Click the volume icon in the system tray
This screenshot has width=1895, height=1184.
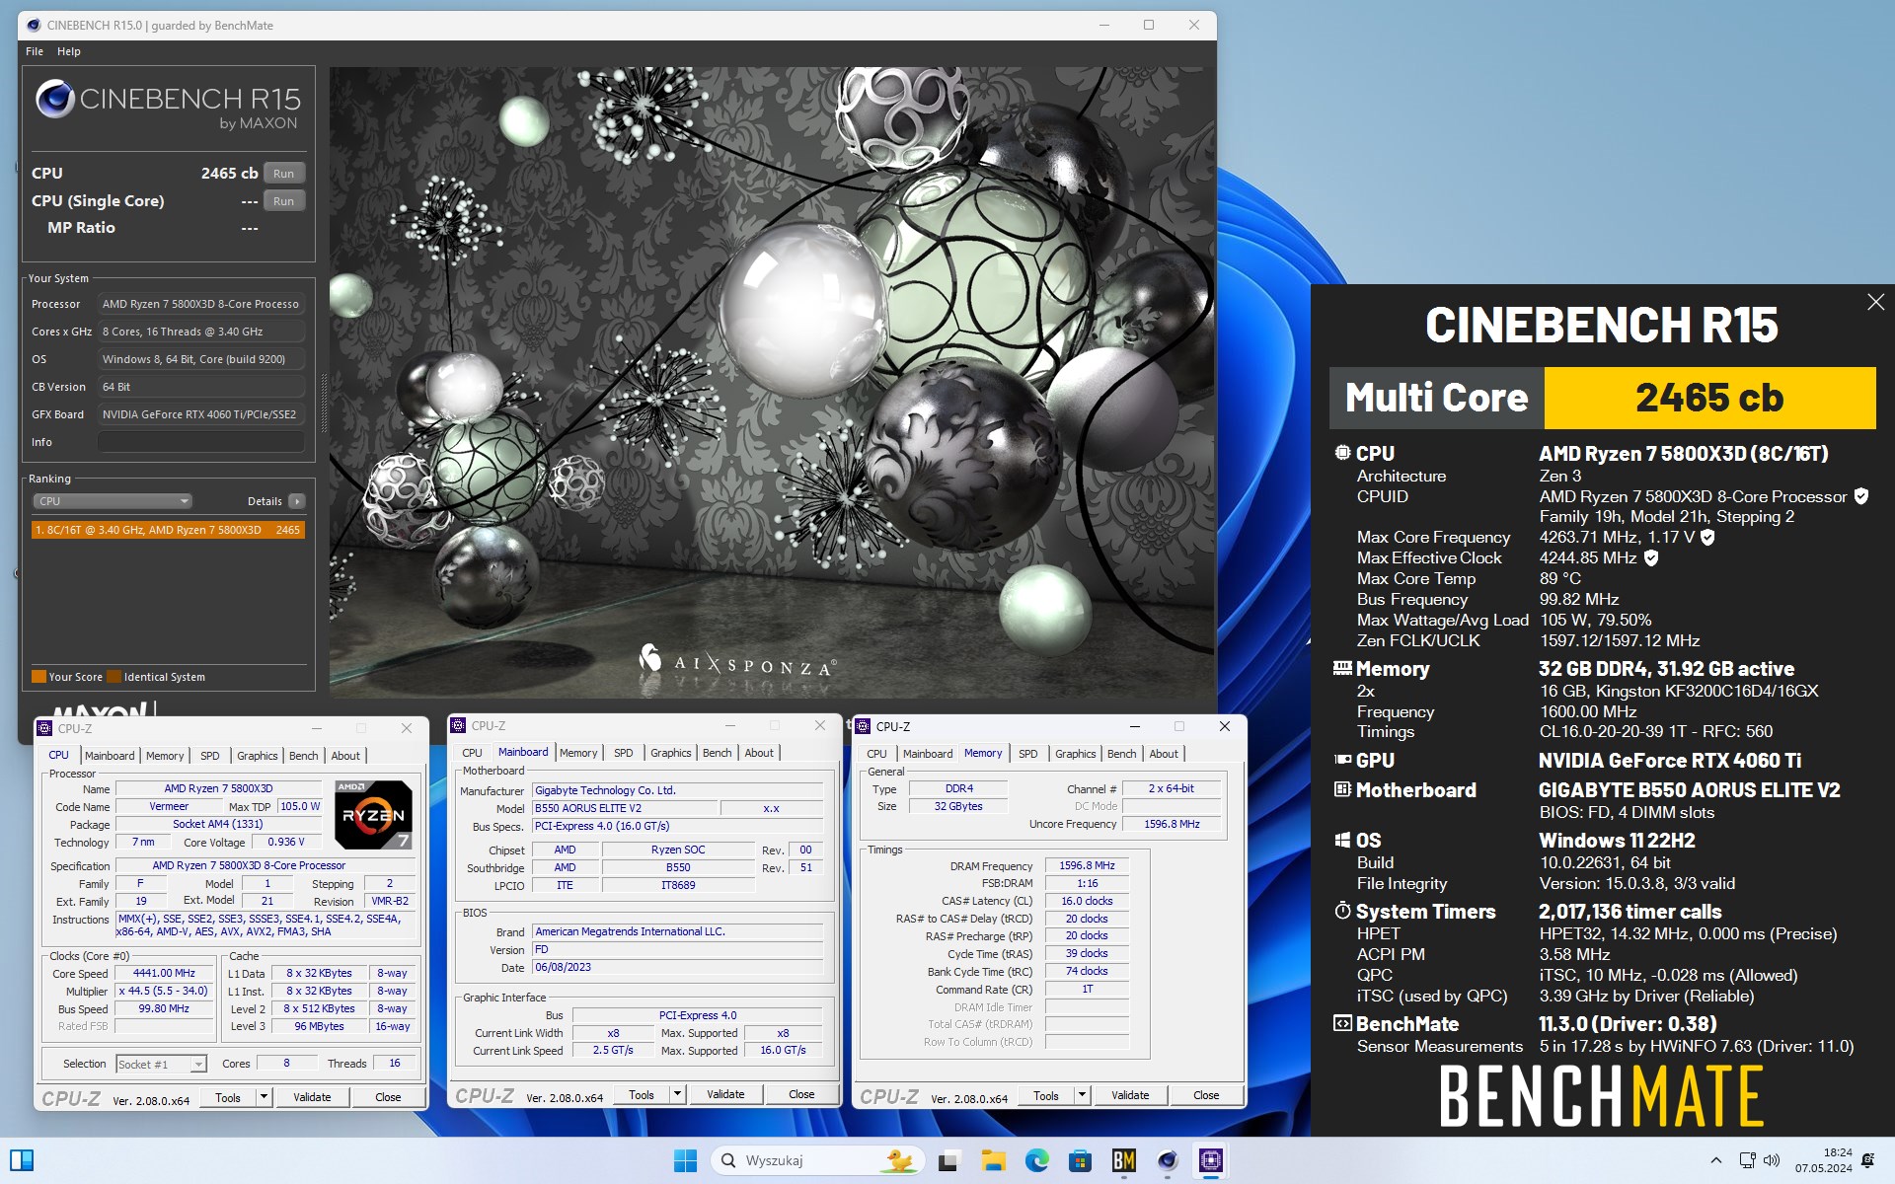[x=1772, y=1160]
